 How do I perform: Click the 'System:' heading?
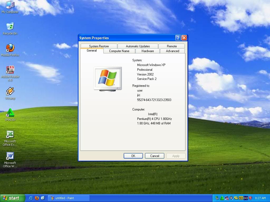tap(137, 60)
